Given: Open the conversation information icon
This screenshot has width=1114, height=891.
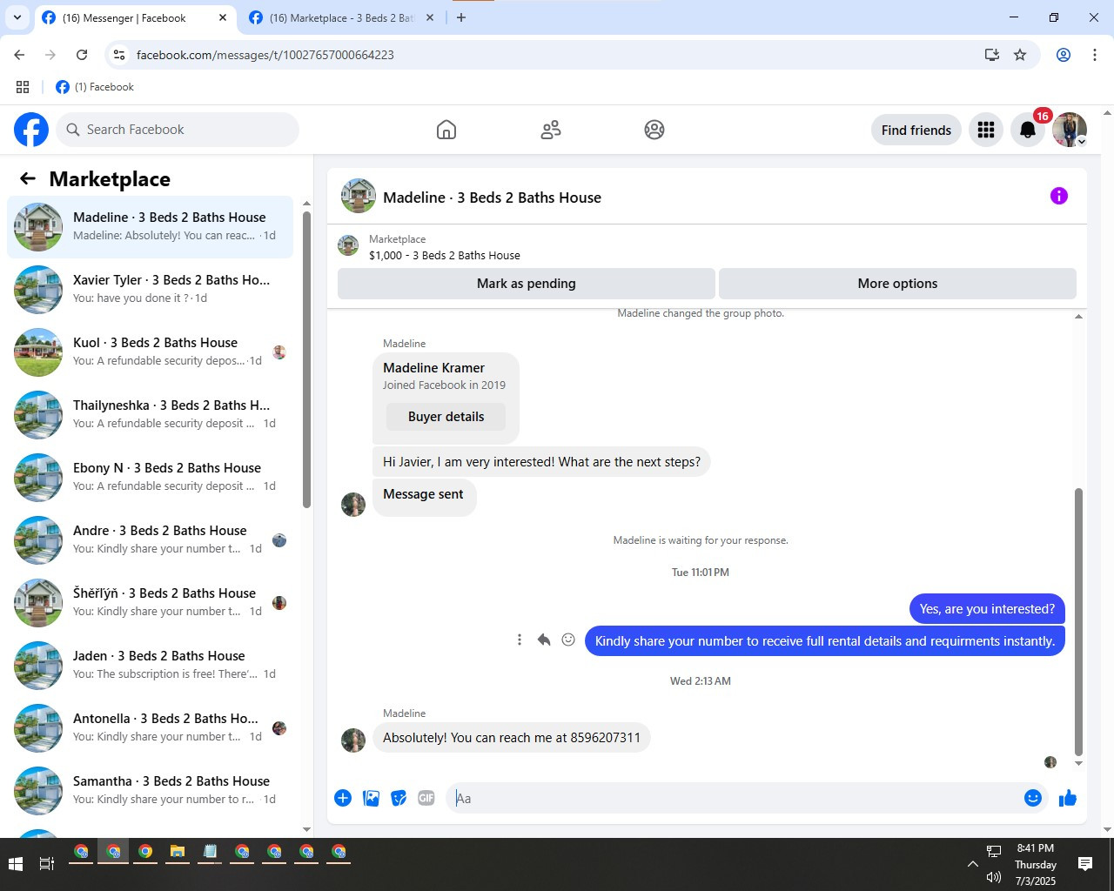Looking at the screenshot, I should click(x=1059, y=196).
